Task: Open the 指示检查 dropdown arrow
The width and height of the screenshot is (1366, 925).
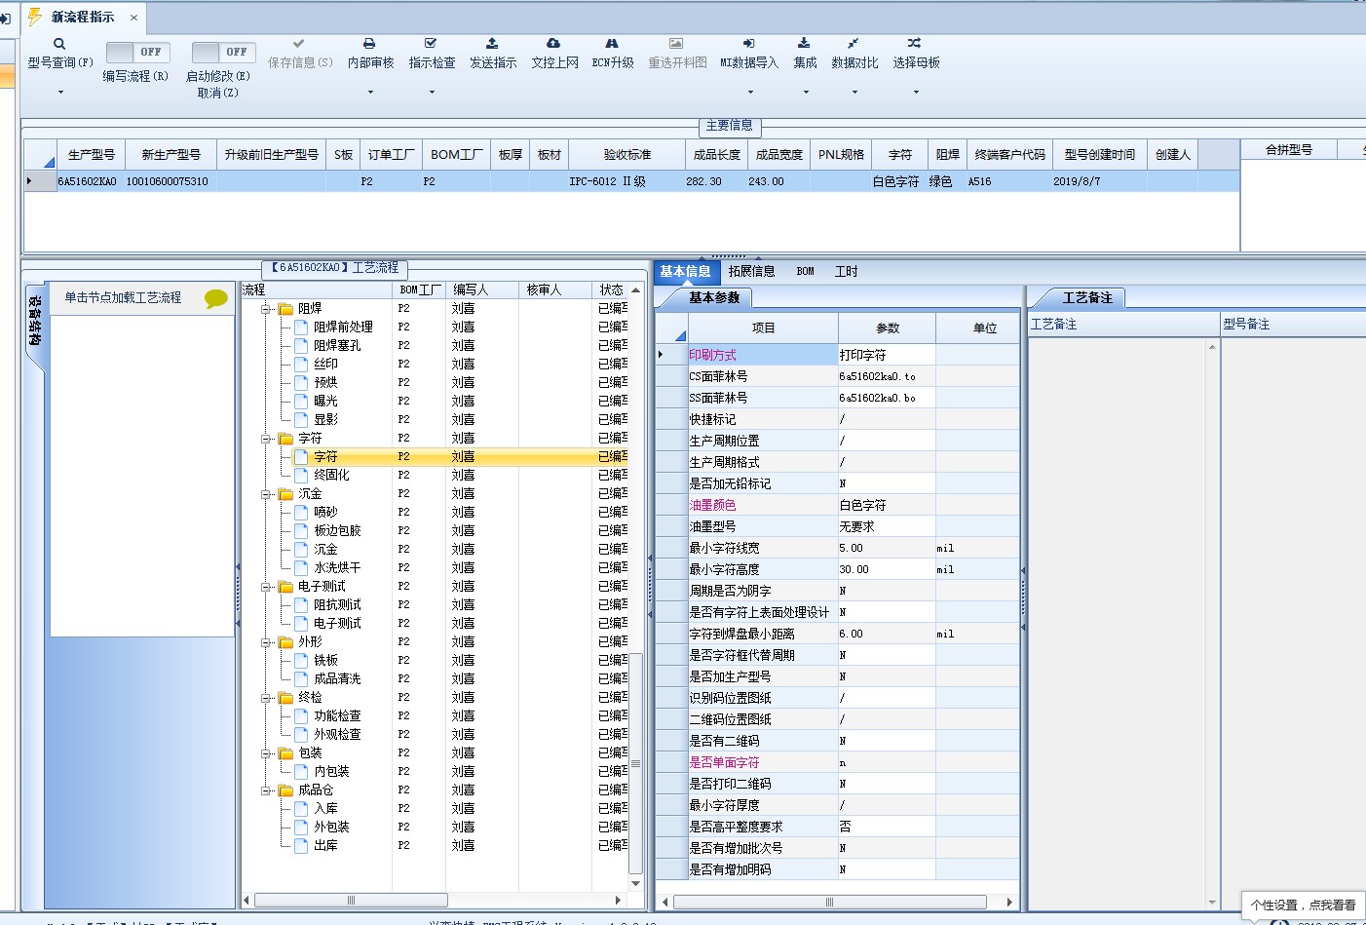Action: 432,93
